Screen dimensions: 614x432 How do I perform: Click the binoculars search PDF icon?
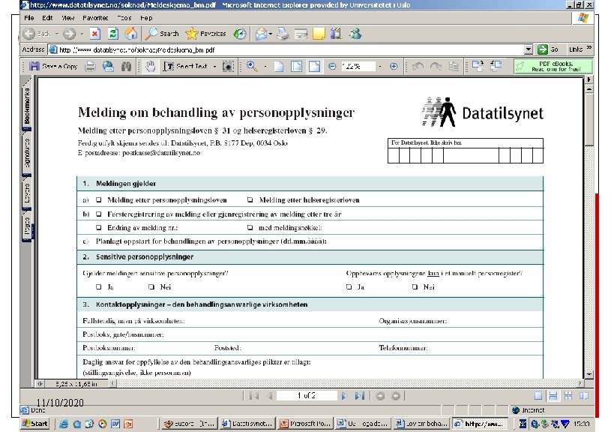(126, 66)
